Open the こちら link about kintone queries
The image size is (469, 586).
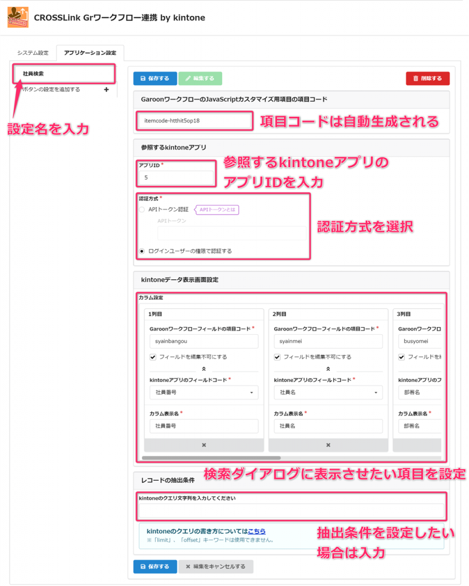tap(257, 531)
